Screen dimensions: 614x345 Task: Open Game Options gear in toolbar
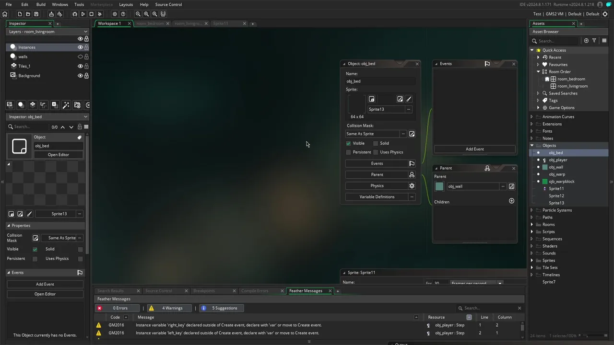[x=115, y=14]
